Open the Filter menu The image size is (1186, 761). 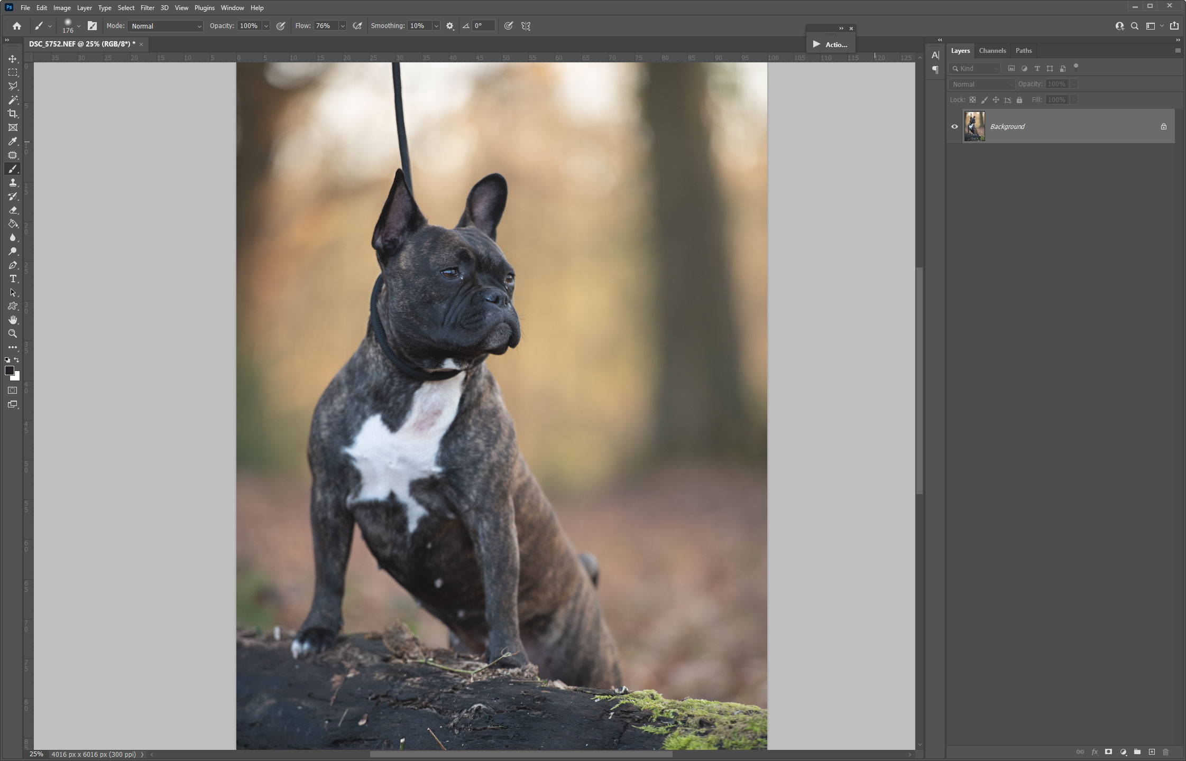[x=148, y=8]
